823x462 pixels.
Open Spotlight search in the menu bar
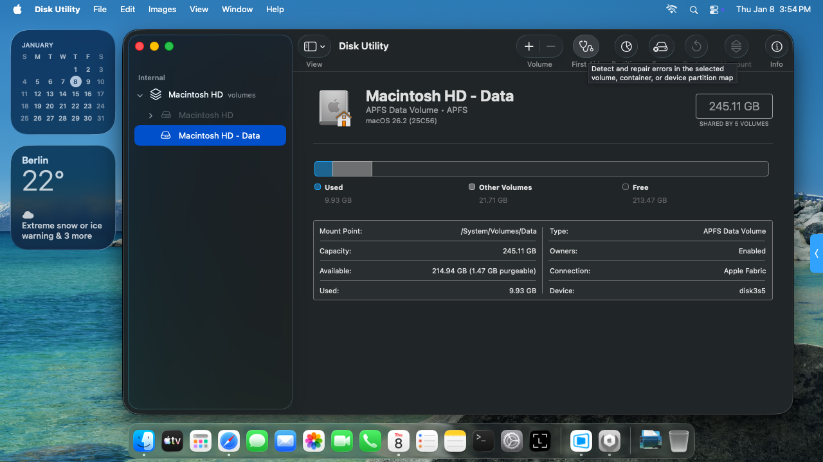[x=693, y=10]
